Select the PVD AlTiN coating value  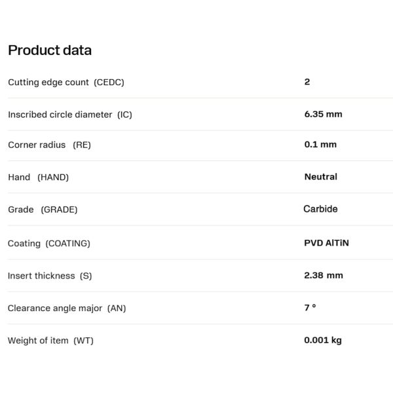coord(327,243)
